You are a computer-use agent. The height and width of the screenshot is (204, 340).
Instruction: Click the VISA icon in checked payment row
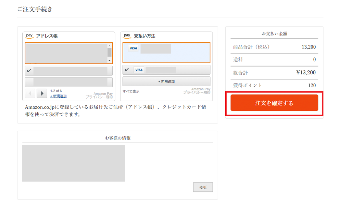[139, 70]
